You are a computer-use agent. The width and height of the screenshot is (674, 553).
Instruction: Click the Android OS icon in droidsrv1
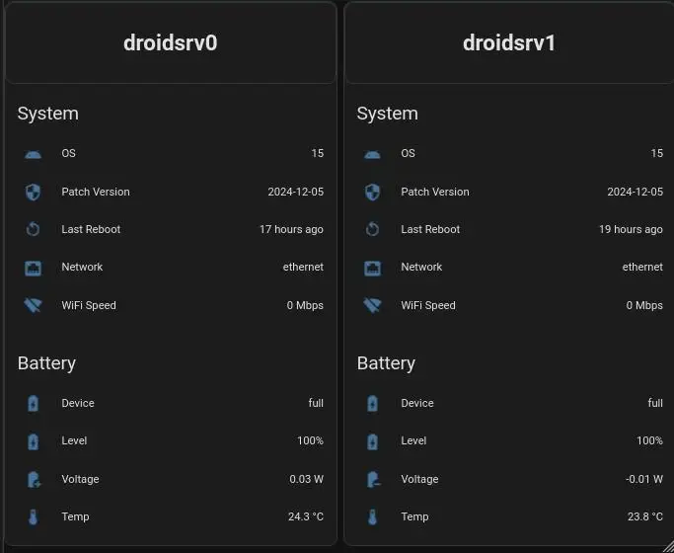tap(372, 154)
